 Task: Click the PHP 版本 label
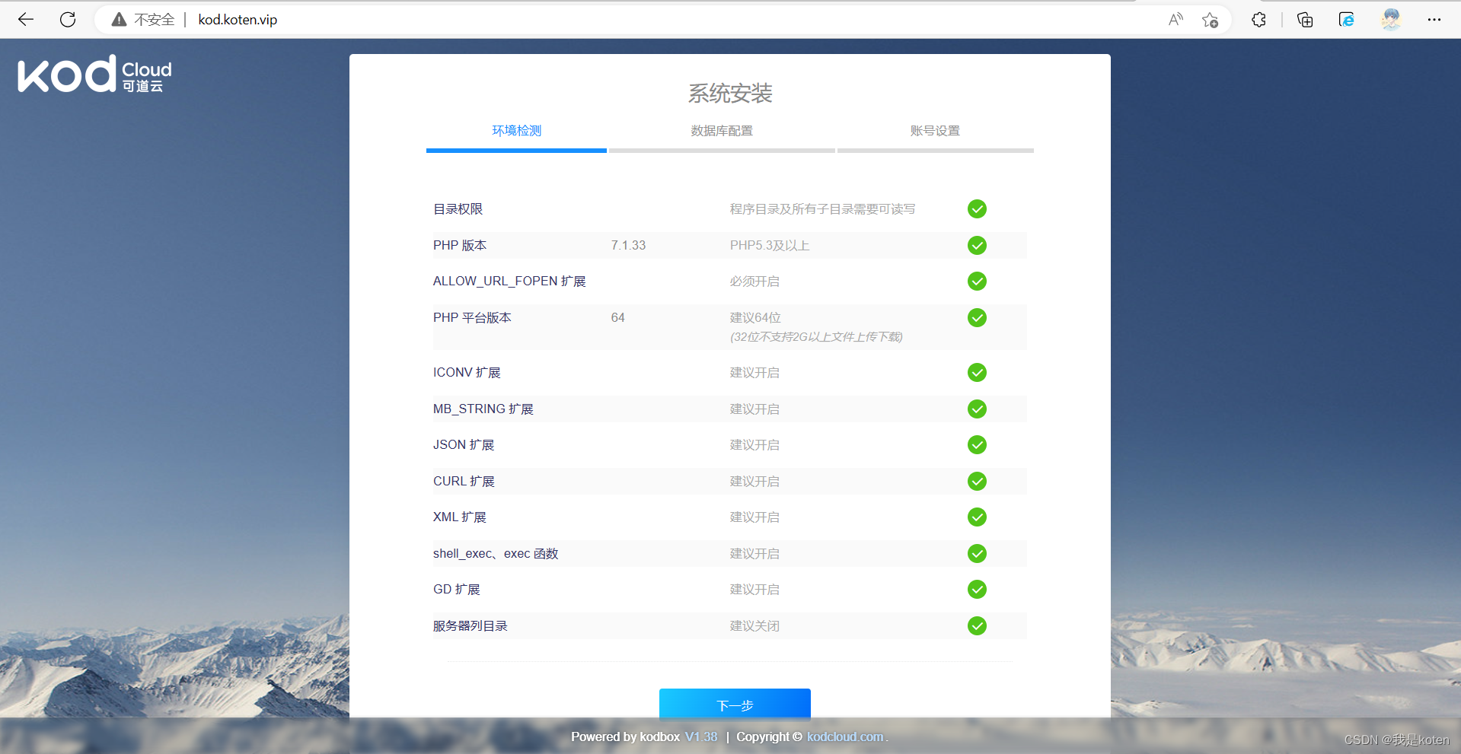coord(460,245)
